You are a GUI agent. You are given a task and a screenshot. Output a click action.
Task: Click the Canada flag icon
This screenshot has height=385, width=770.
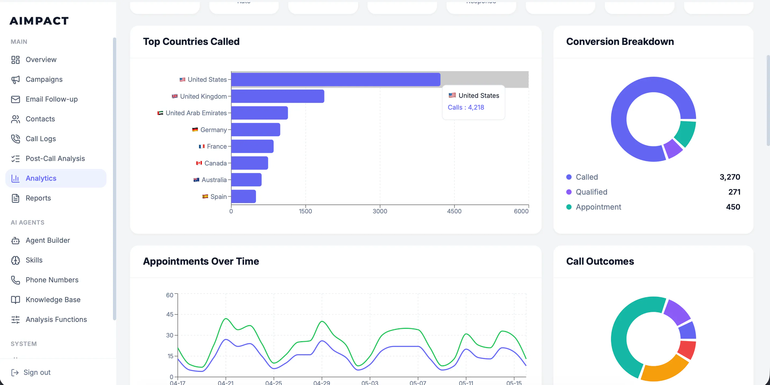[199, 163]
